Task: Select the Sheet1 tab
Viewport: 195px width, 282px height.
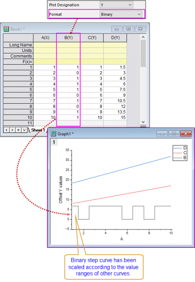Action: click(38, 130)
